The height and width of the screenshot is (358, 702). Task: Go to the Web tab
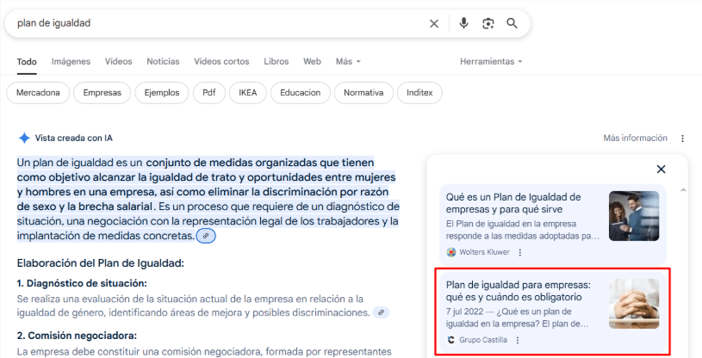point(312,62)
